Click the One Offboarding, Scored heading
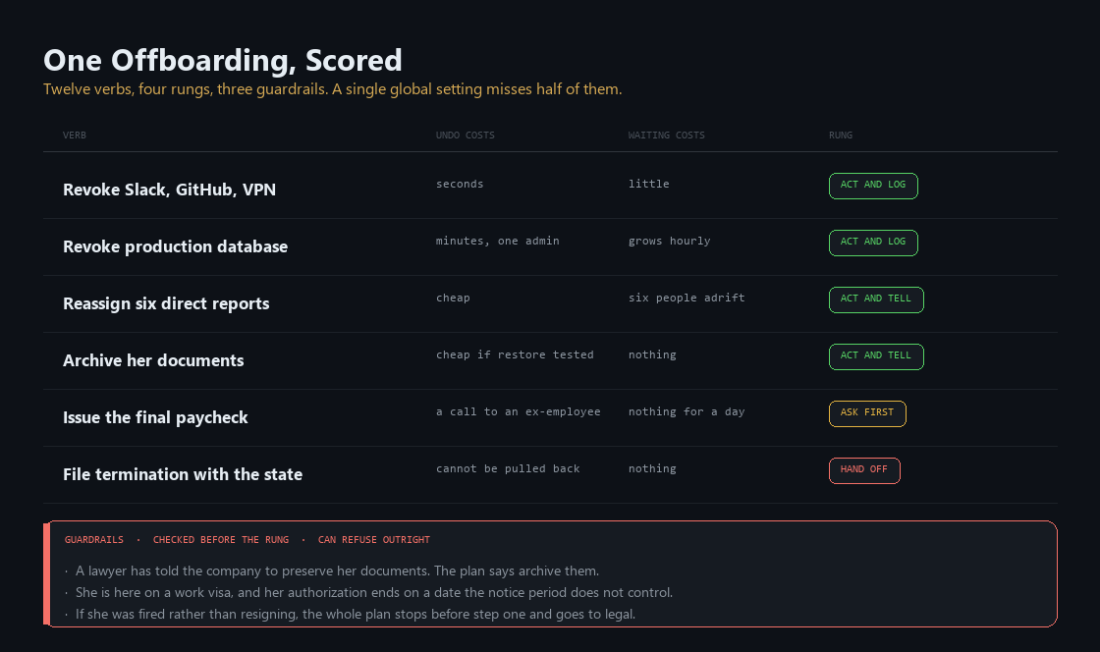 222,60
